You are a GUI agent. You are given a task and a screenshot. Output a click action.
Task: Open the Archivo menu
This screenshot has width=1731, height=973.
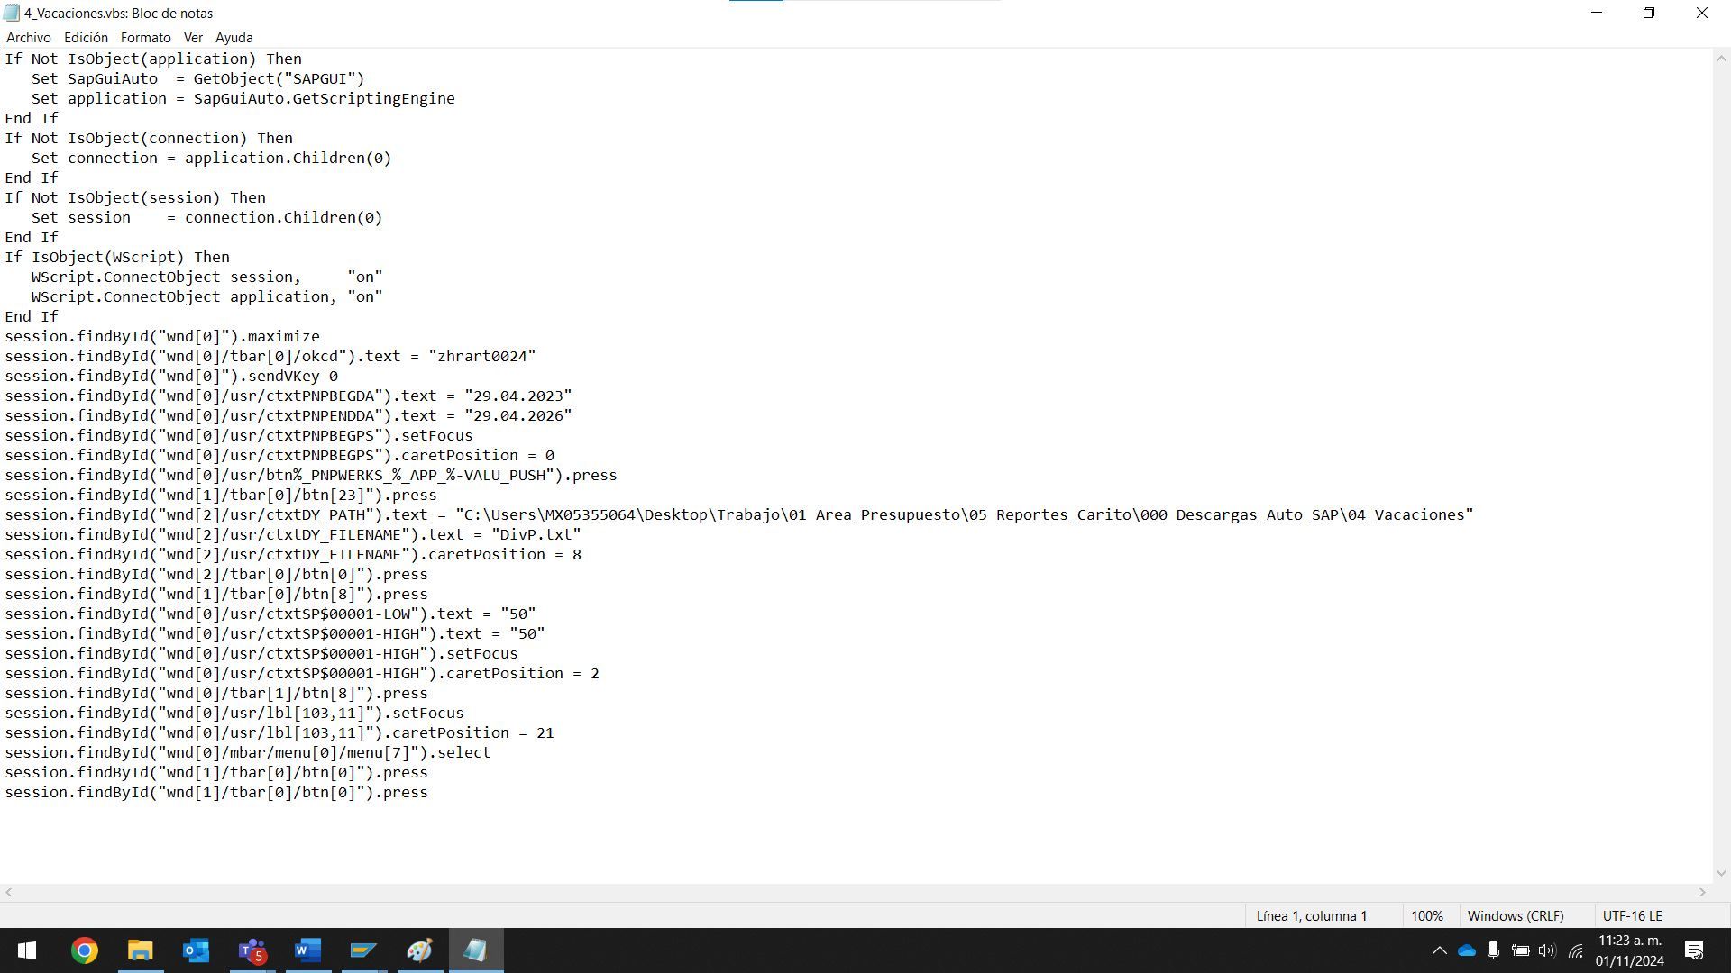tap(28, 38)
